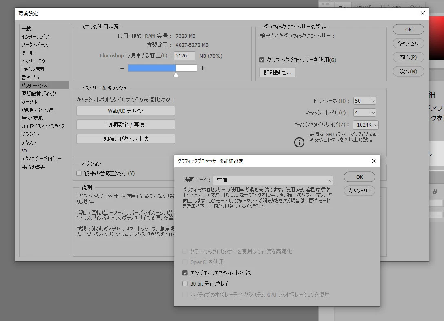Click the キャッシュレベル value field showing 4
Image resolution: width=444 pixels, height=321 pixels.
pyautogui.click(x=362, y=113)
